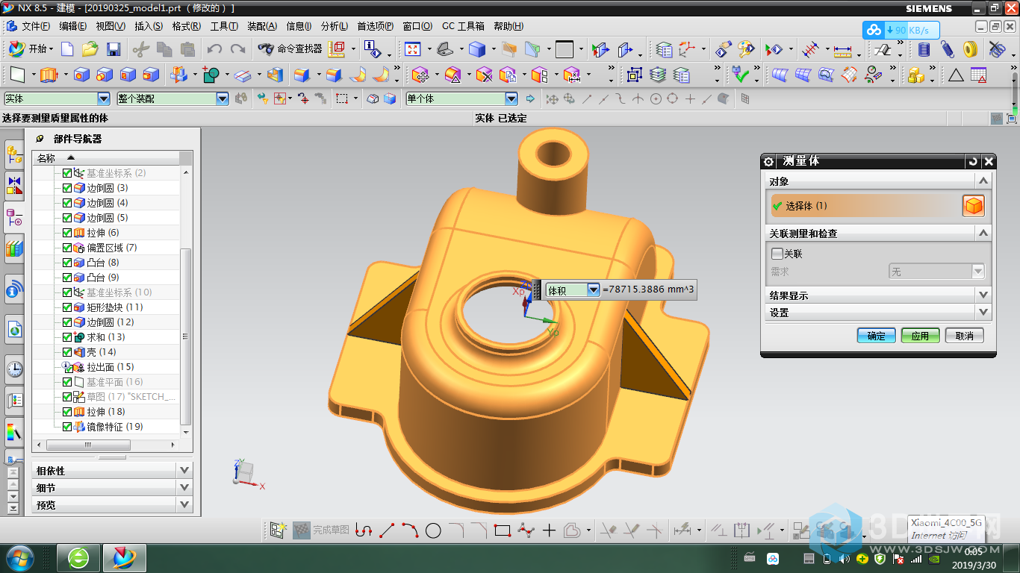
Task: Open the 分析(L) menu
Action: pos(335,26)
